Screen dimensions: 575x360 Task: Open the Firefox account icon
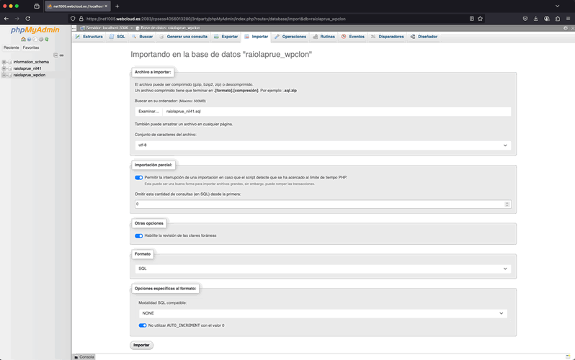[547, 19]
